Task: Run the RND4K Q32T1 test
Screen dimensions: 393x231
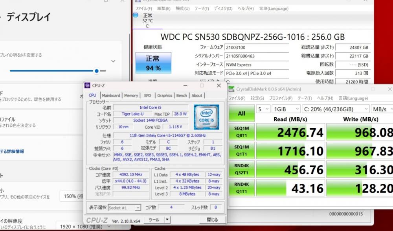Action: [242, 169]
